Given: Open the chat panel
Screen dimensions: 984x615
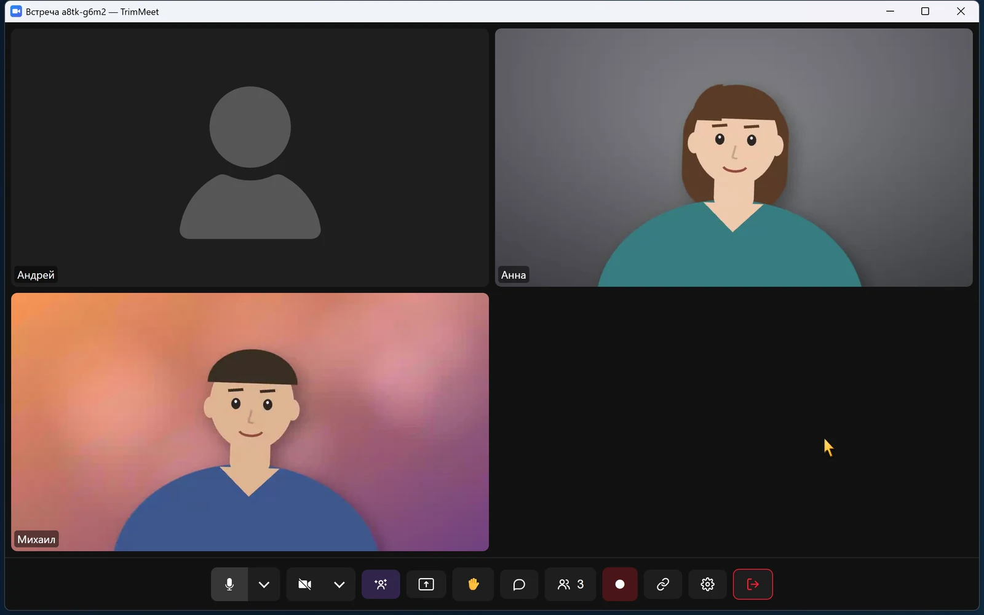Looking at the screenshot, I should (519, 584).
